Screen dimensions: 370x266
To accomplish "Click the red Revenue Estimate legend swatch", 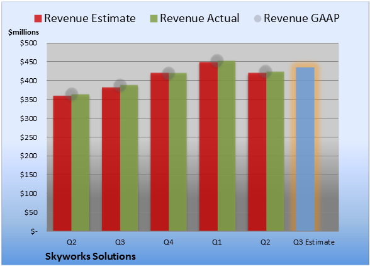I will (x=38, y=19).
